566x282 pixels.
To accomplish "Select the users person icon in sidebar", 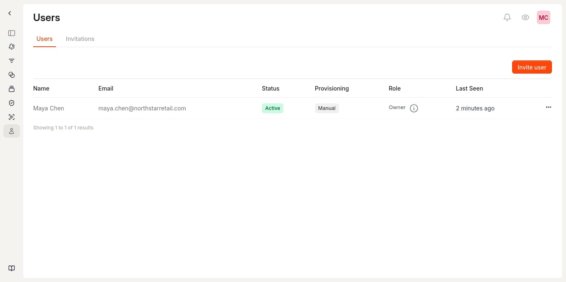I will click(12, 131).
